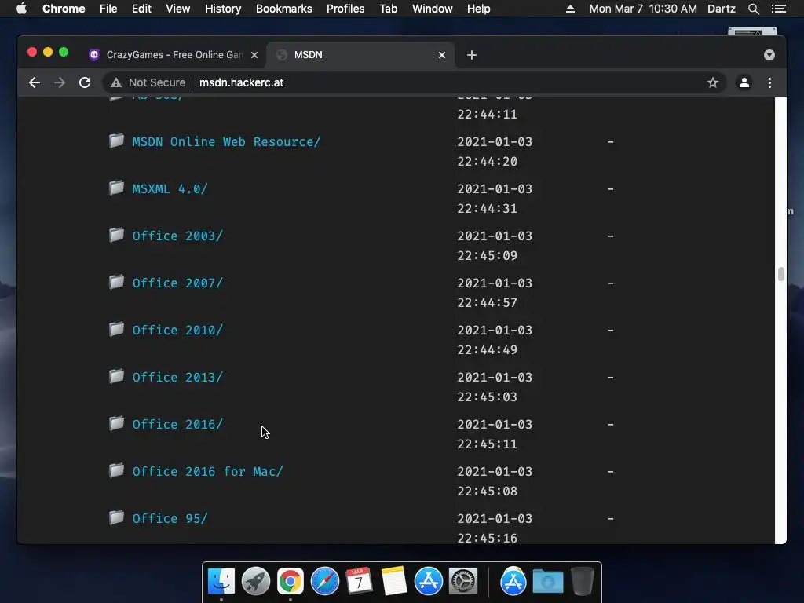
Task: Open System Preferences from the Dock
Action: (x=463, y=581)
